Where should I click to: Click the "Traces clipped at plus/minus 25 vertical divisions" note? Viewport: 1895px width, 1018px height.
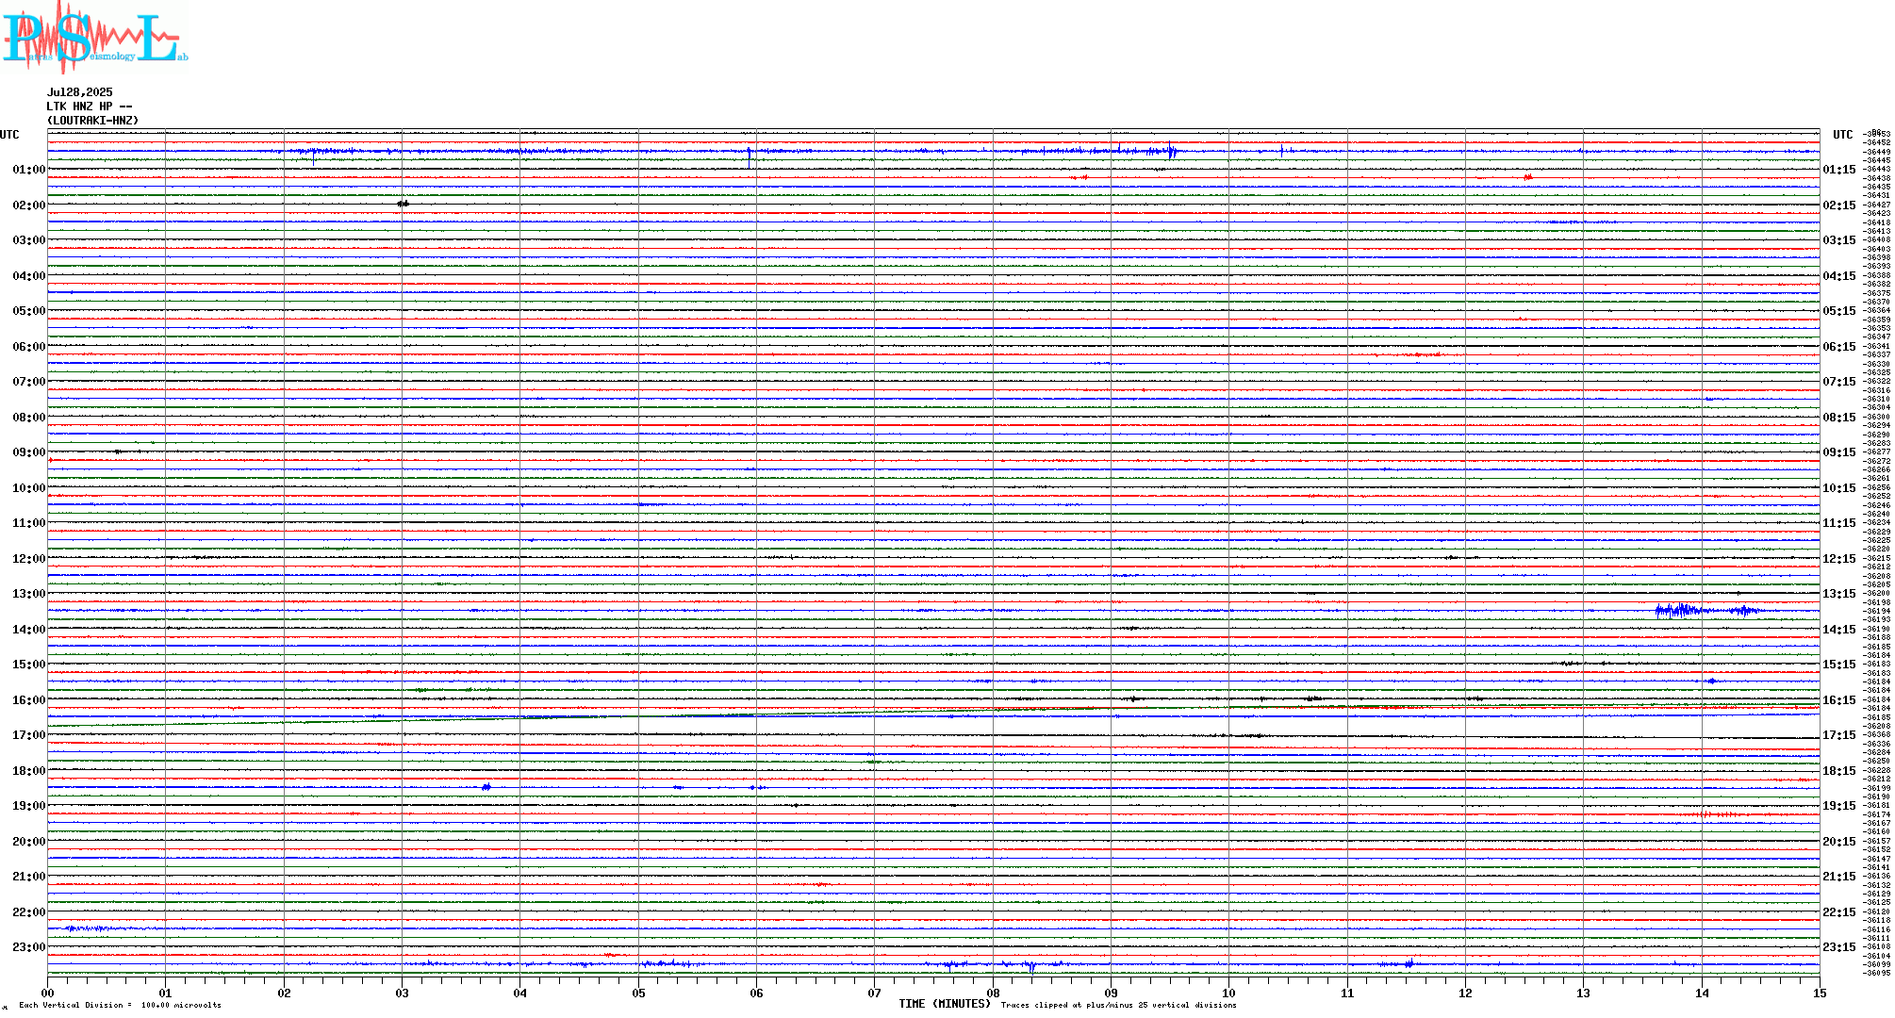1118,1005
